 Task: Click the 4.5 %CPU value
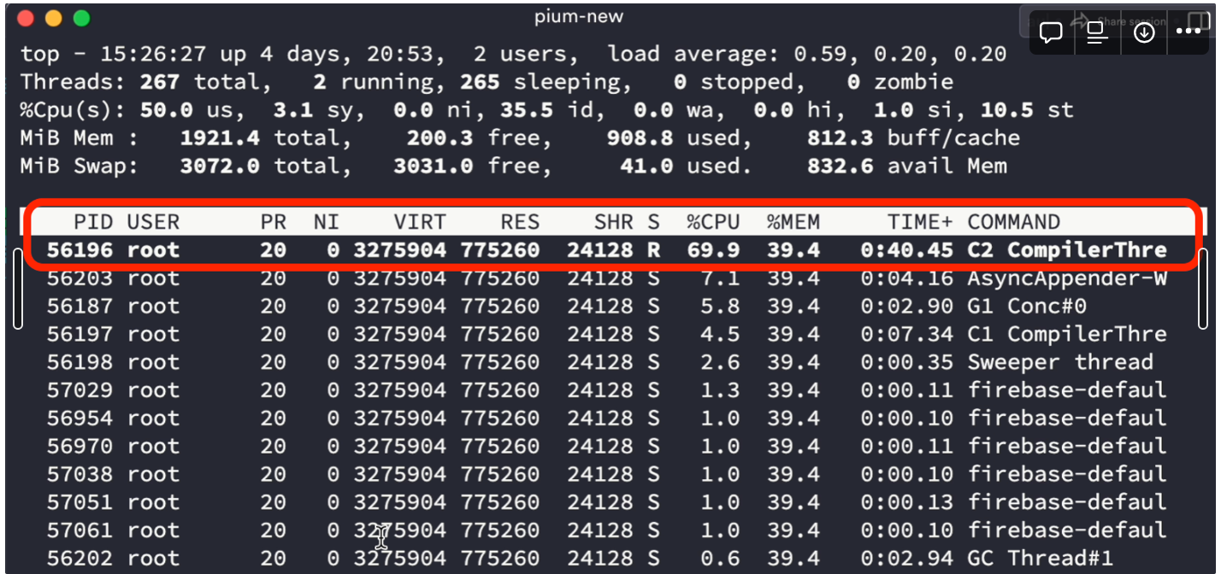coord(720,334)
